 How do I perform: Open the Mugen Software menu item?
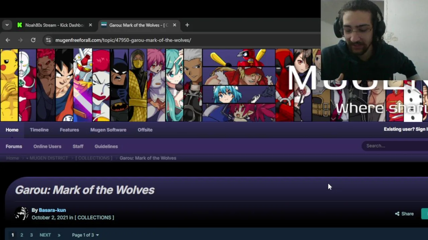(x=108, y=130)
